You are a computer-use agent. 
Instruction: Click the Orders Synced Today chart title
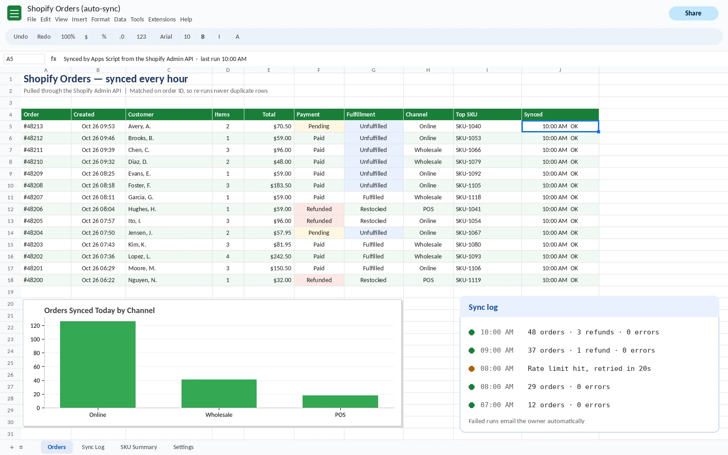(99, 310)
